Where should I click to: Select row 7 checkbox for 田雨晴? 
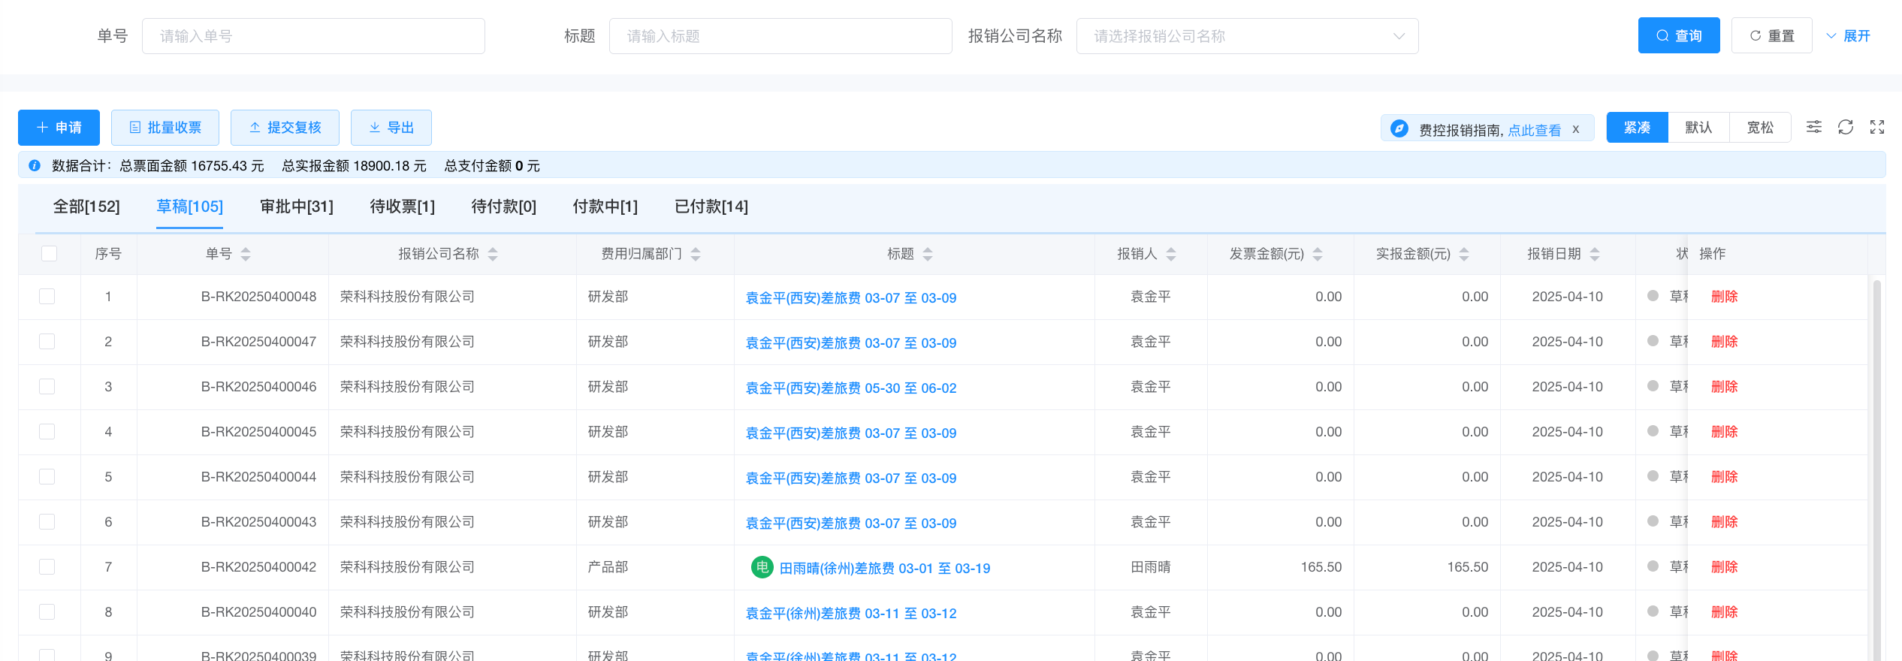coord(47,567)
